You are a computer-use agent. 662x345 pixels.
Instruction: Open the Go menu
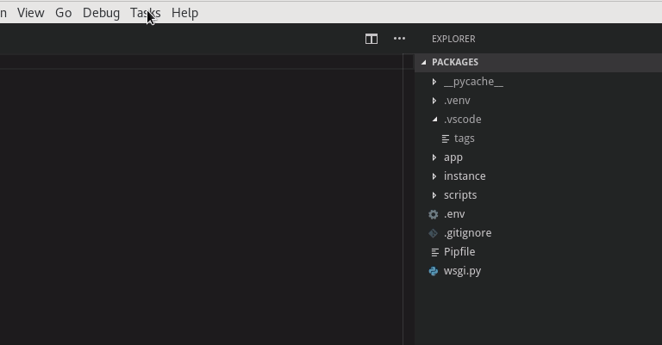click(x=63, y=13)
